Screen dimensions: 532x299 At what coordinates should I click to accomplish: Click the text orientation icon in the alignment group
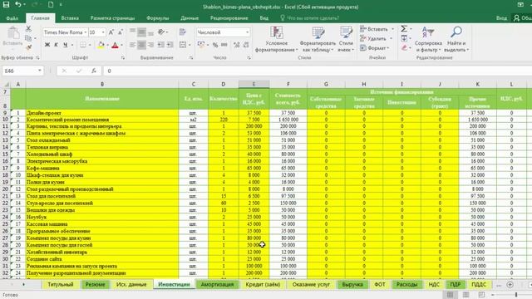[161, 32]
